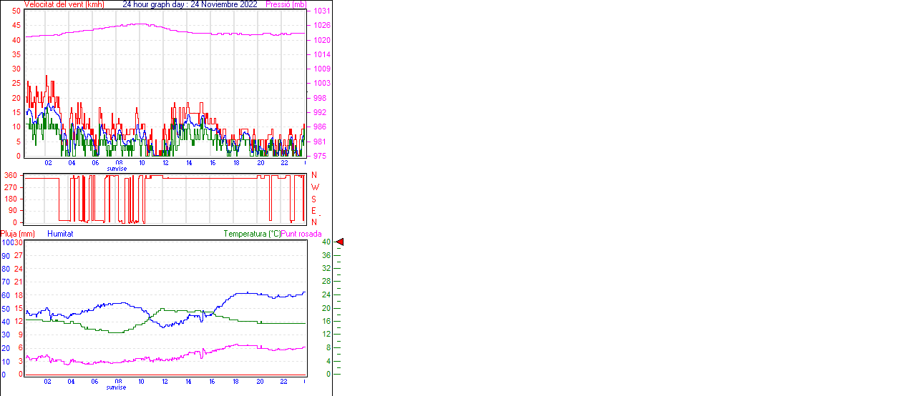This screenshot has height=396, width=916.
Task: Click the 'S' compass direction label
Action: point(313,199)
